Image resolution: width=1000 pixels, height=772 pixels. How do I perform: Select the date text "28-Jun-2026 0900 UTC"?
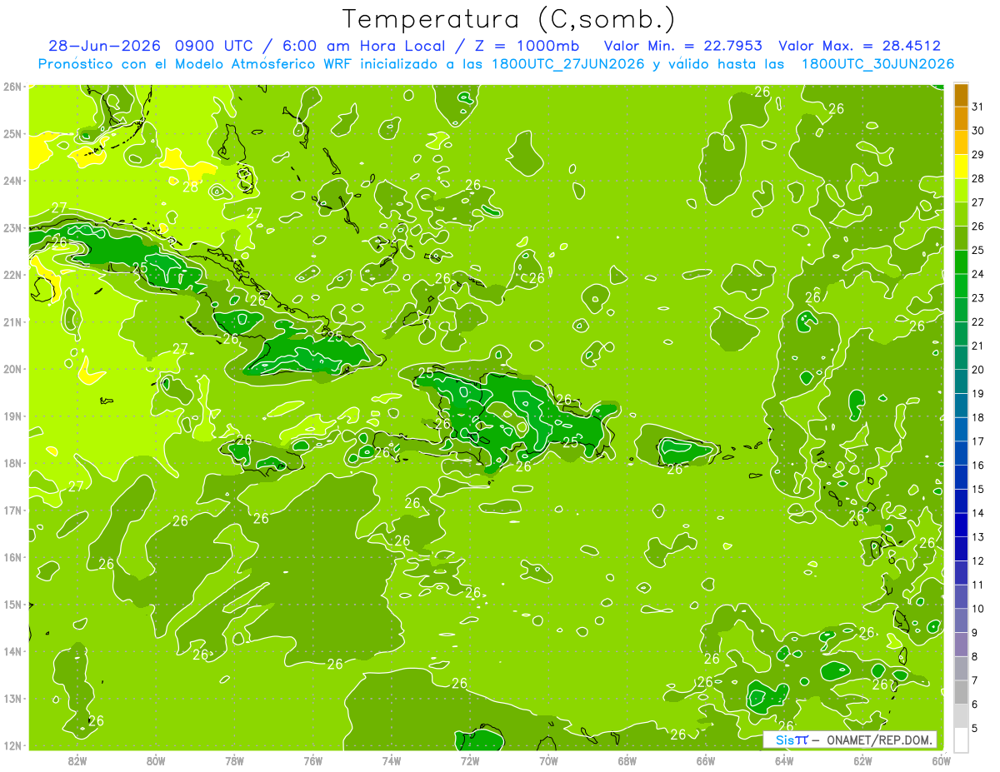pyautogui.click(x=151, y=46)
